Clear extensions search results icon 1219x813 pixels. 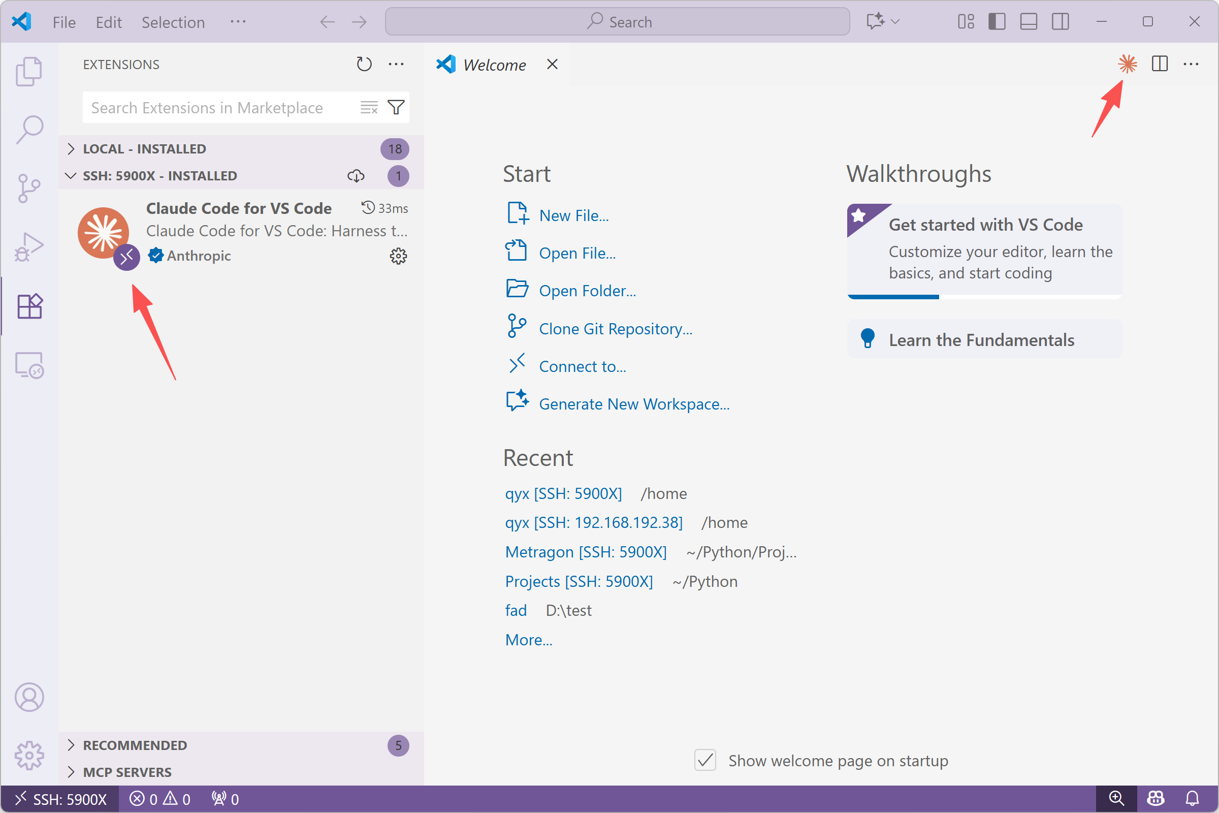(x=369, y=107)
